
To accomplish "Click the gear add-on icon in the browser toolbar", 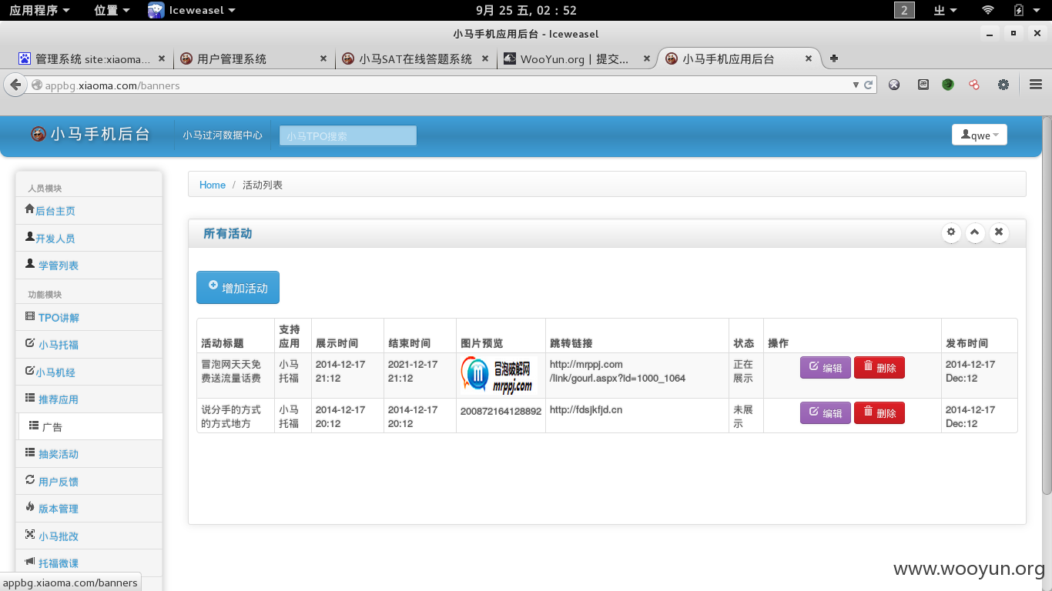I will pos(1003,85).
